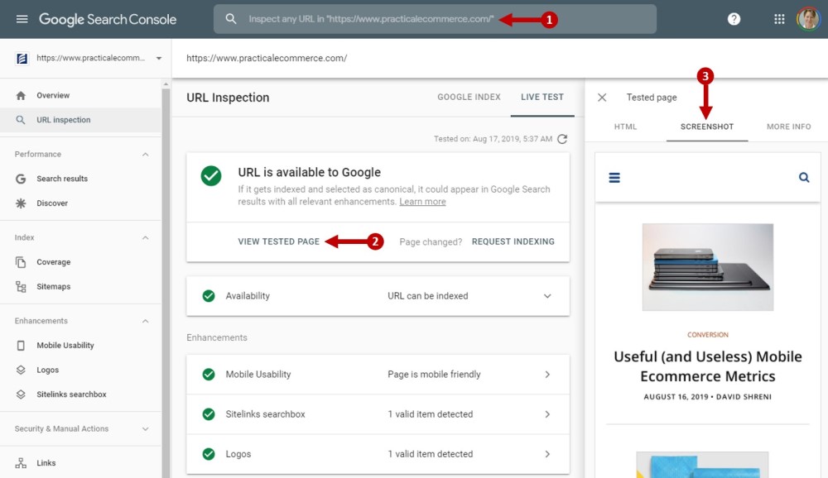
Task: Click the Logos layers icon
Action: point(21,370)
